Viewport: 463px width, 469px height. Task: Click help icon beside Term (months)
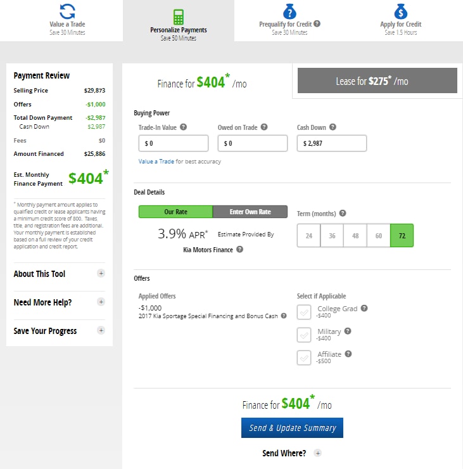coord(343,214)
